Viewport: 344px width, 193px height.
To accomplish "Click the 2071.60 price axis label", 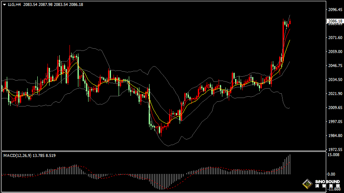I will (x=335, y=38).
